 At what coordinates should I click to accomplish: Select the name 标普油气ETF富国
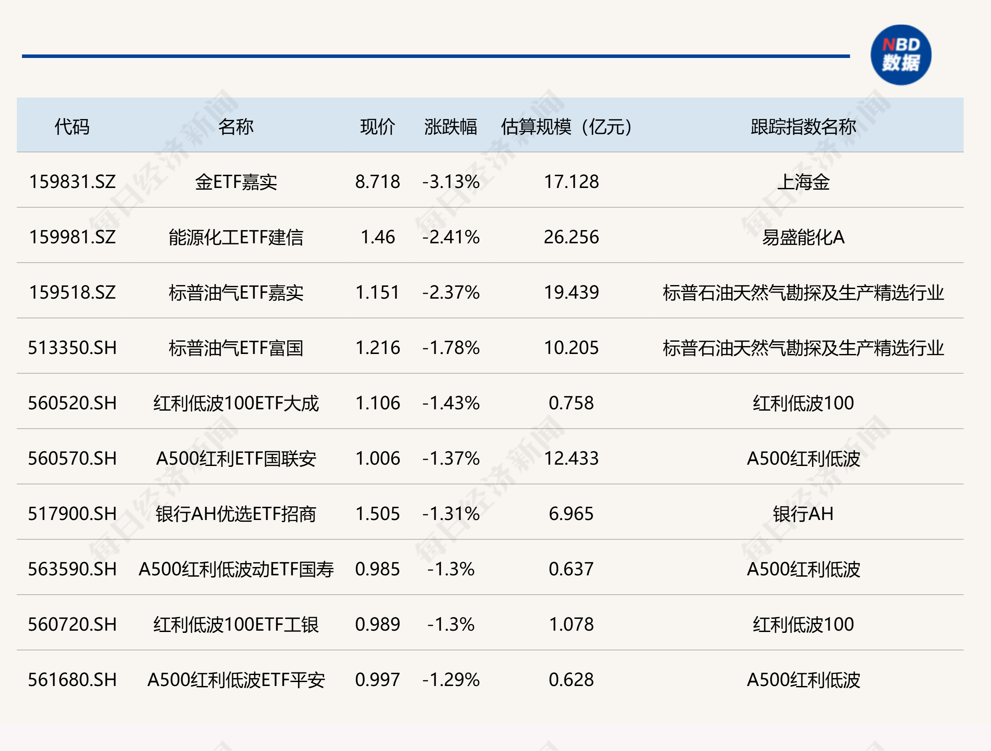point(236,348)
